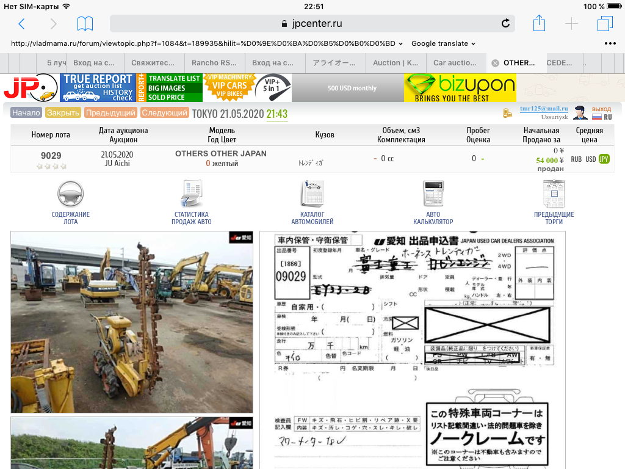Open the 500 USD monthly banner

tap(348, 88)
